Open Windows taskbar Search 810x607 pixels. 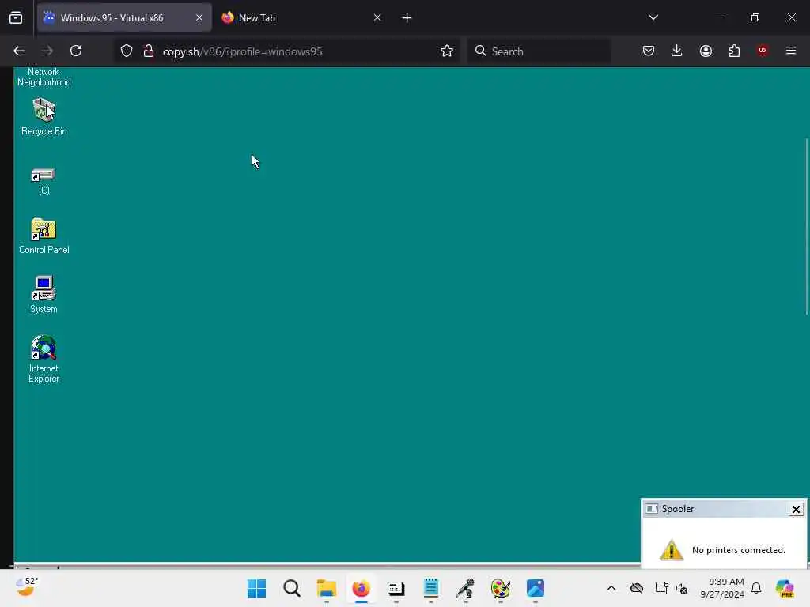(x=292, y=588)
